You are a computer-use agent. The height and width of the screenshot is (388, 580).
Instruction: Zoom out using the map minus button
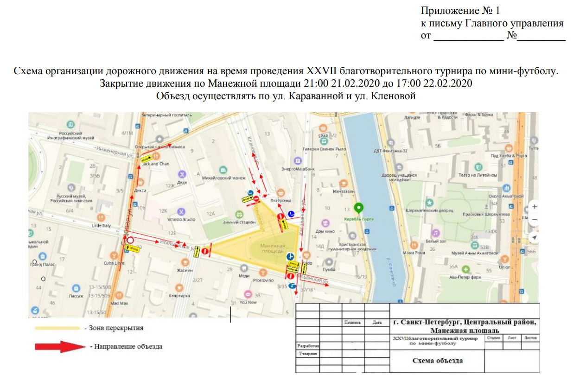click(535, 220)
